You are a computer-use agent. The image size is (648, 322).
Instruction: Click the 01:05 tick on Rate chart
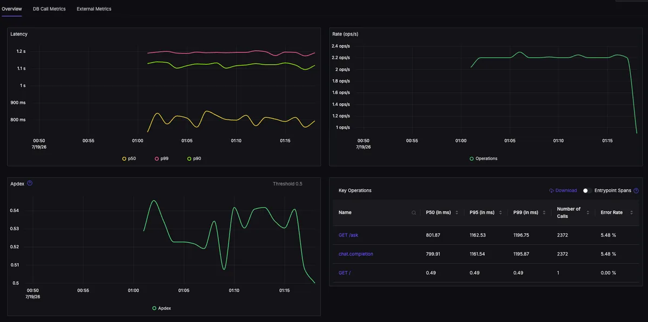510,140
